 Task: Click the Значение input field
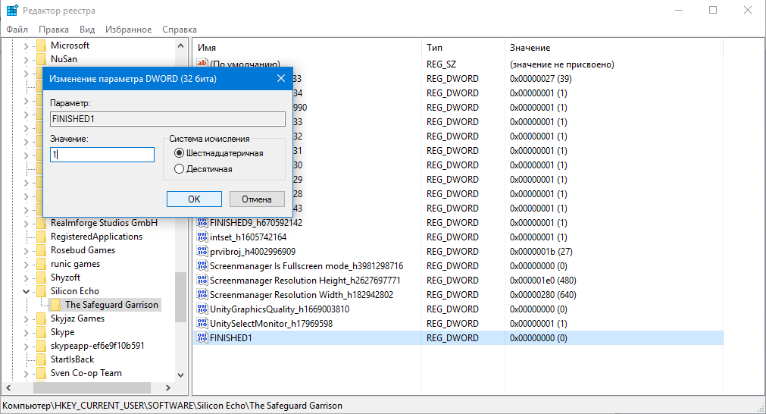point(102,155)
